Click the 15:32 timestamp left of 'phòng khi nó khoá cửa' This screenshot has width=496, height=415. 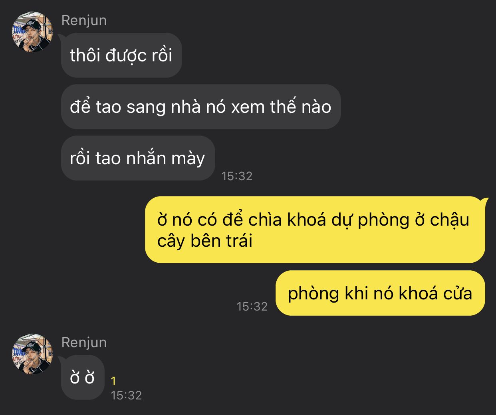pos(252,306)
